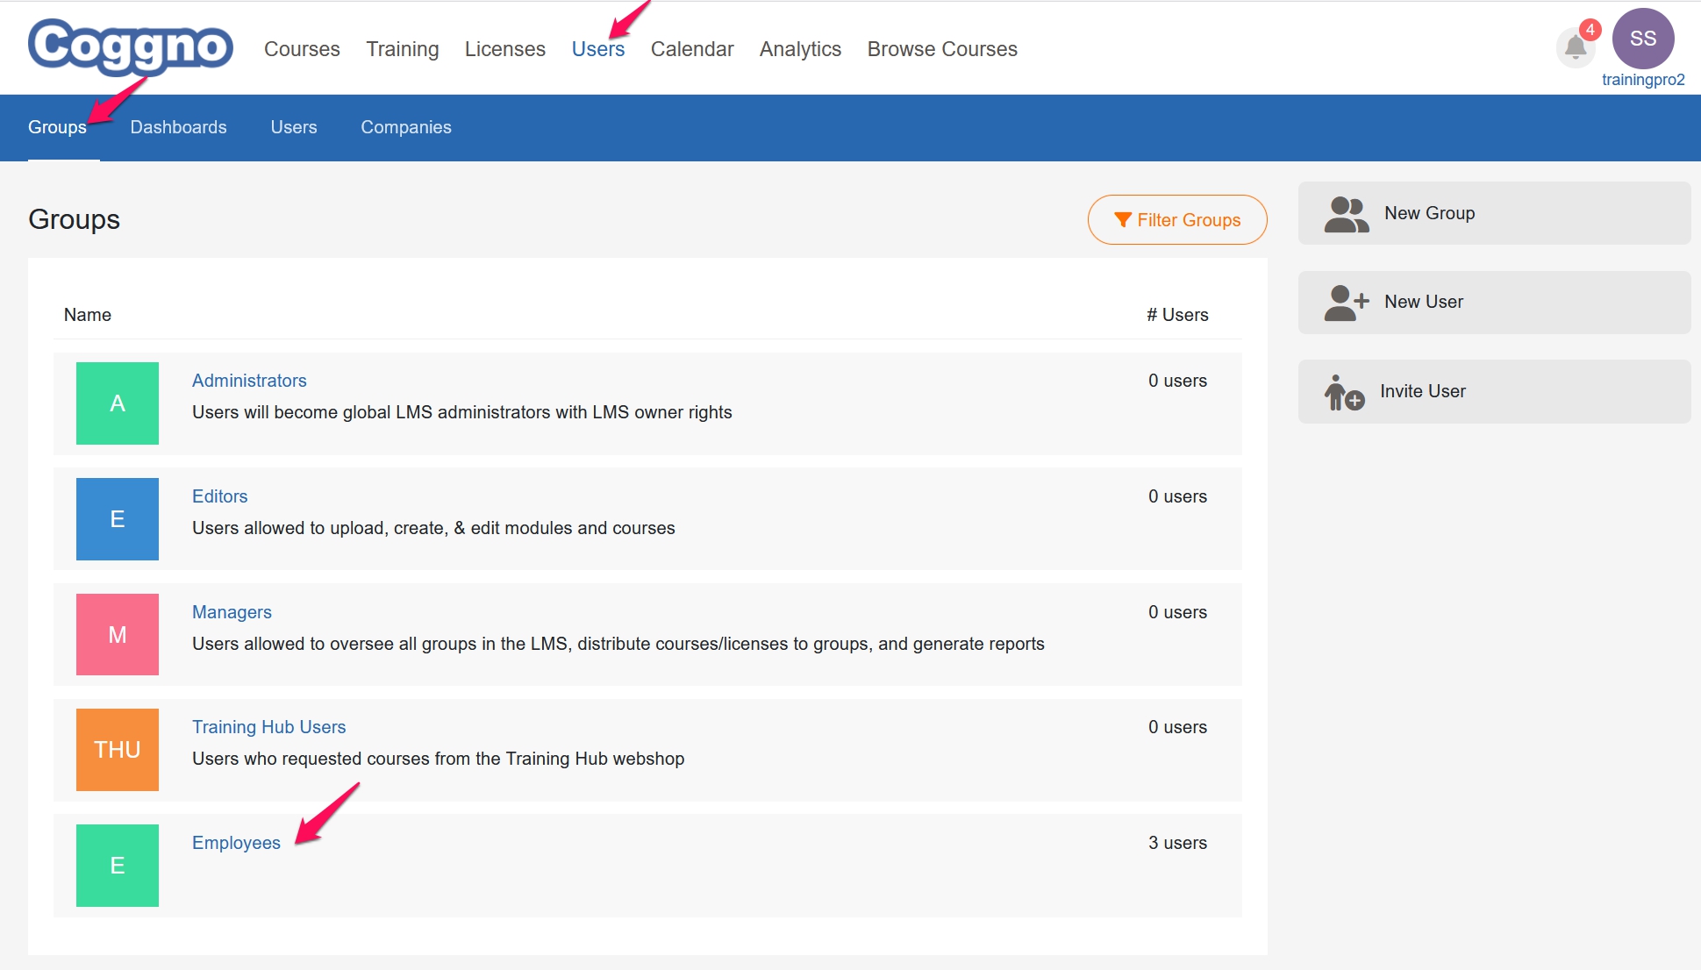Click the funnel icon in Filter Groups
This screenshot has height=970, width=1701.
(1122, 220)
